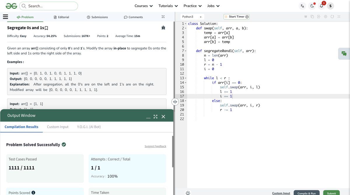
Task: Click the '1111 / 1111' test cases value
Action: coord(22,168)
